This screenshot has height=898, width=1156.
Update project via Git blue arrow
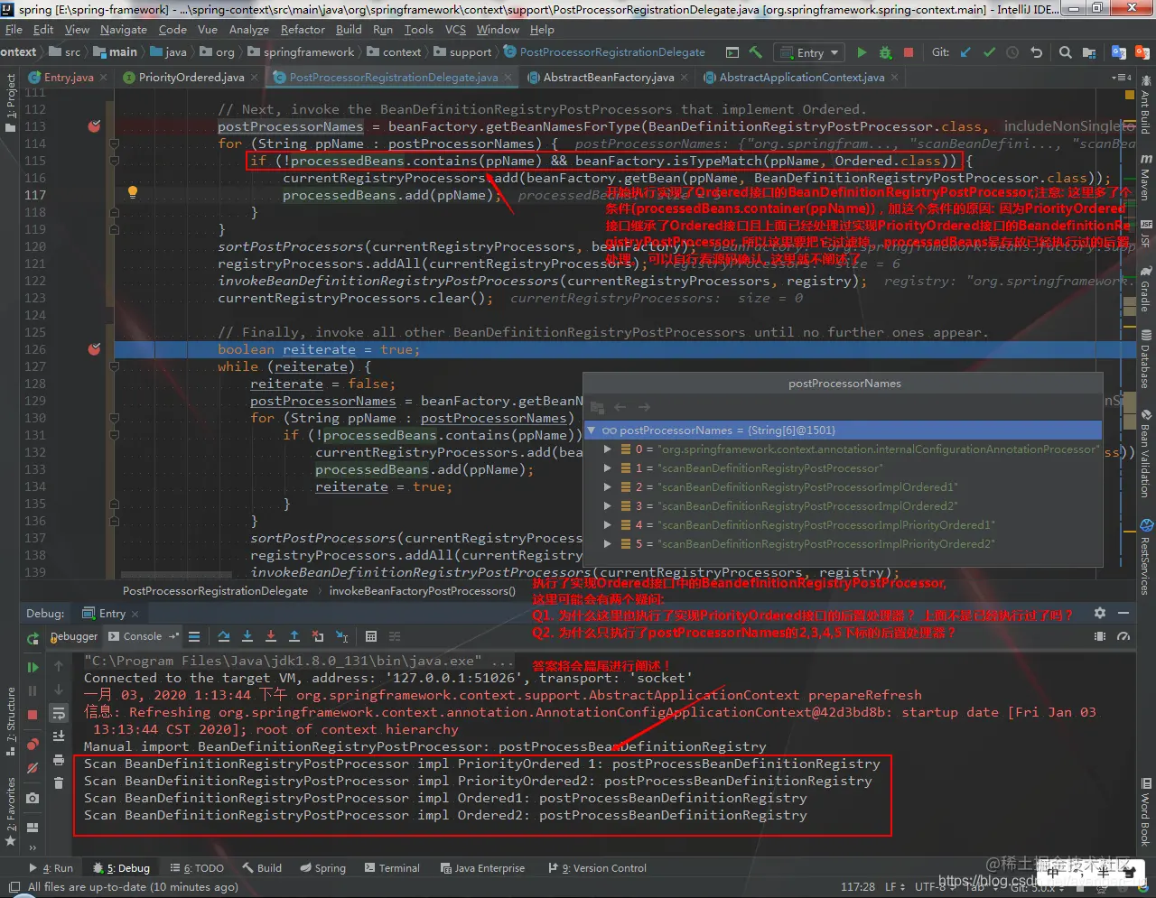coord(965,52)
